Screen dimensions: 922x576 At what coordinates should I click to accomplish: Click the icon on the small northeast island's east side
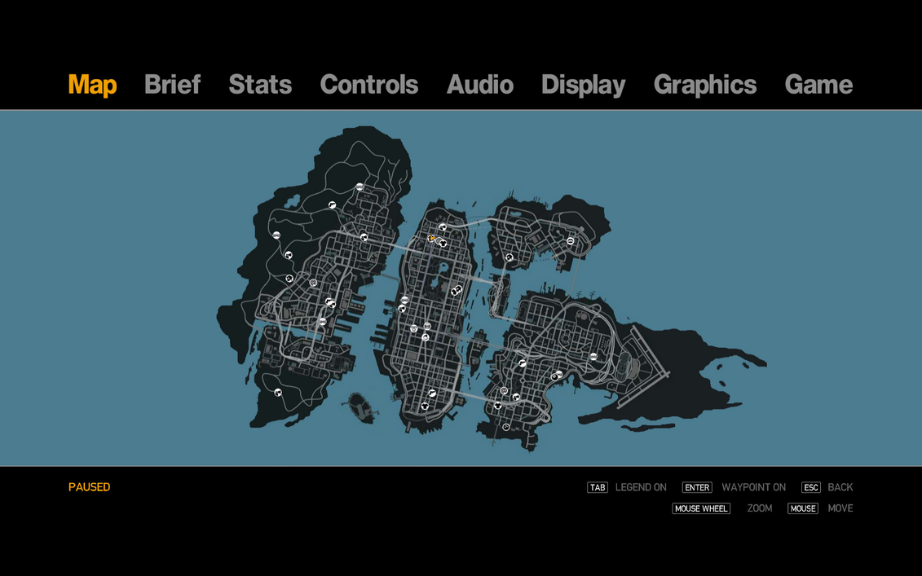pyautogui.click(x=571, y=241)
